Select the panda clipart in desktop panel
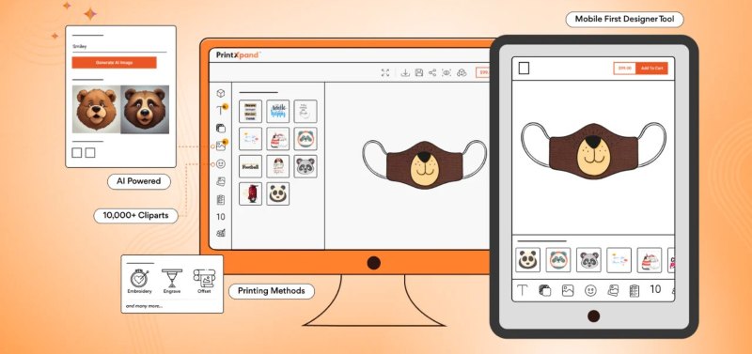752x354 pixels. pos(278,193)
